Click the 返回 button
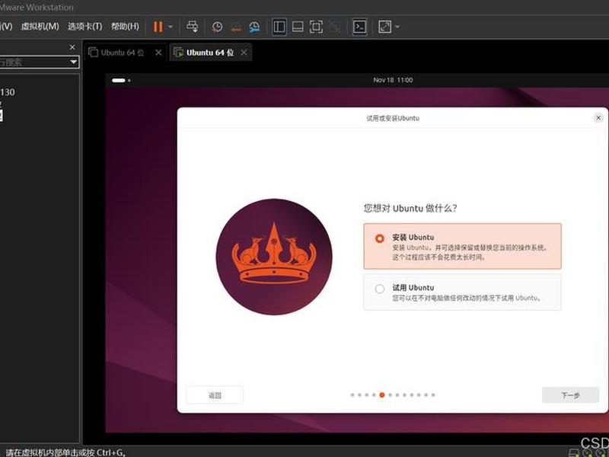The width and height of the screenshot is (609, 457). tap(215, 395)
